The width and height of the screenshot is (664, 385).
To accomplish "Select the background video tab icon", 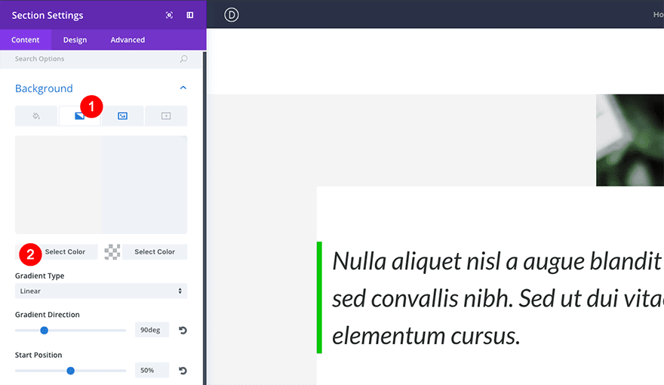I will 166,116.
